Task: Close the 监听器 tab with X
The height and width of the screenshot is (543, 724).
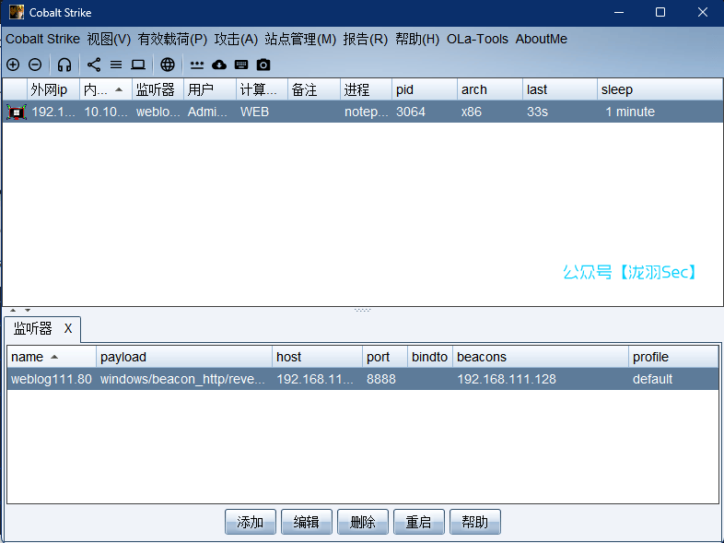Action: 68,328
